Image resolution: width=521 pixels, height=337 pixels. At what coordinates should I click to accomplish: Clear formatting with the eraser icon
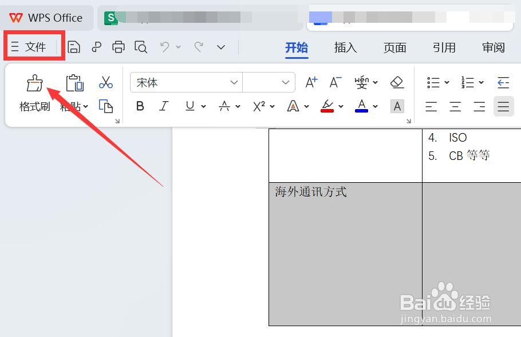coord(397,82)
